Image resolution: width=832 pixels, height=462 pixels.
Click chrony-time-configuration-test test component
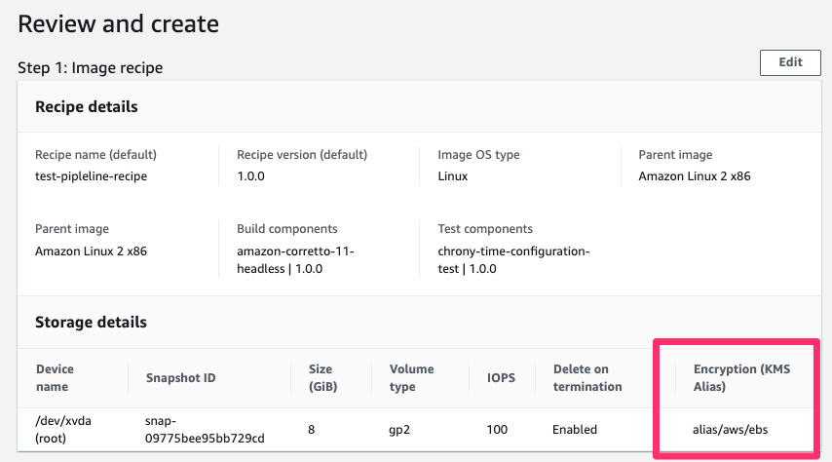513,259
